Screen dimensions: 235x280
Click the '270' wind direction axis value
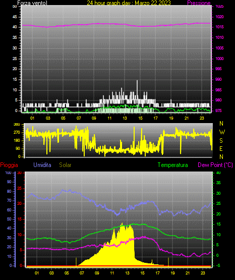point(17,133)
